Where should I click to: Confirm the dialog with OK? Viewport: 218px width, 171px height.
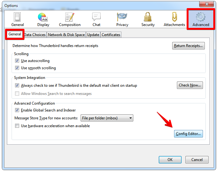coord(170,160)
